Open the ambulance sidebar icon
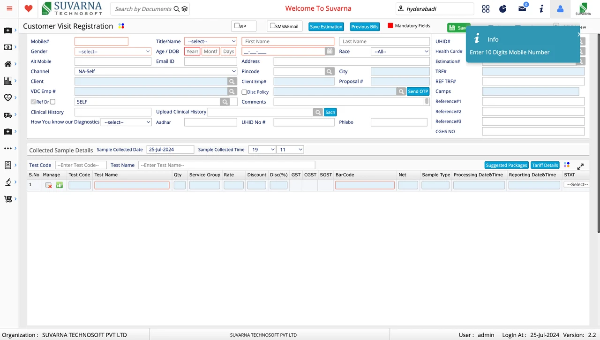Image resolution: width=600 pixels, height=340 pixels. (x=8, y=115)
